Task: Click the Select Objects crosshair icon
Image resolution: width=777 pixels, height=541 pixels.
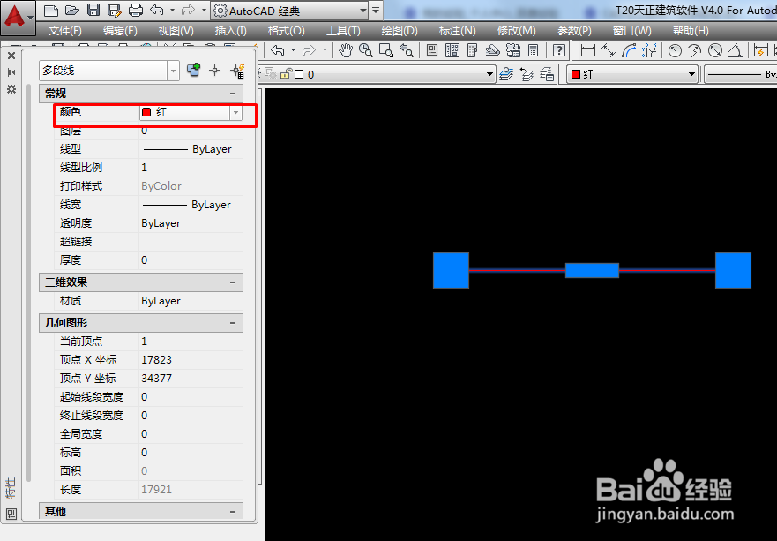Action: [x=214, y=71]
